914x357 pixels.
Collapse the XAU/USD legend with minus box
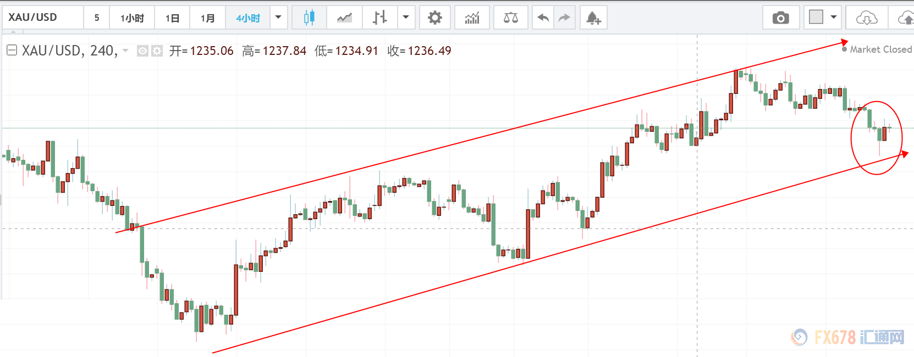point(12,51)
